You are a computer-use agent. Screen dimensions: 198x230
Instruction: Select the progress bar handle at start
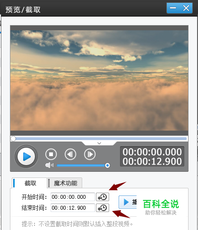[x=13, y=139]
